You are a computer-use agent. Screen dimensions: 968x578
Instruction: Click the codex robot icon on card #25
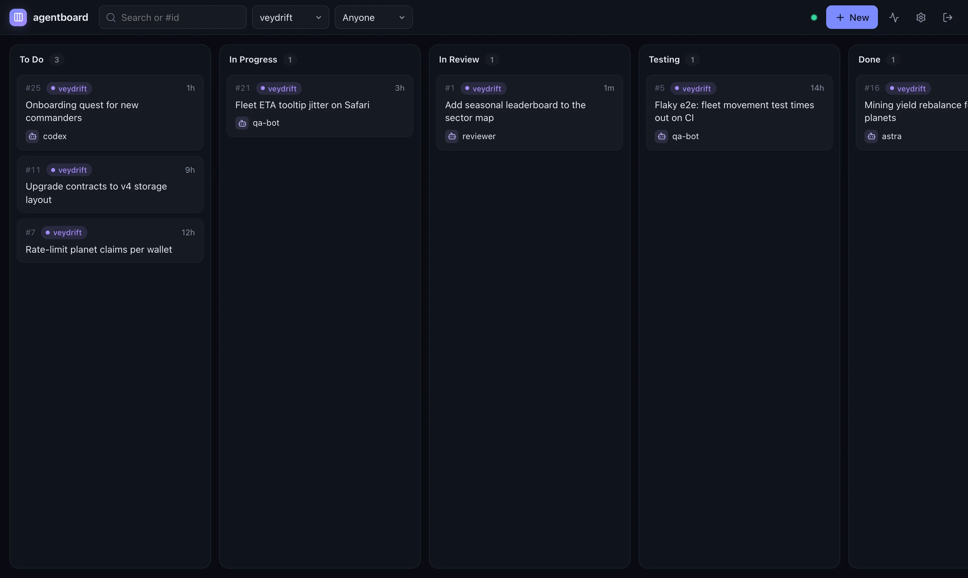coord(32,136)
